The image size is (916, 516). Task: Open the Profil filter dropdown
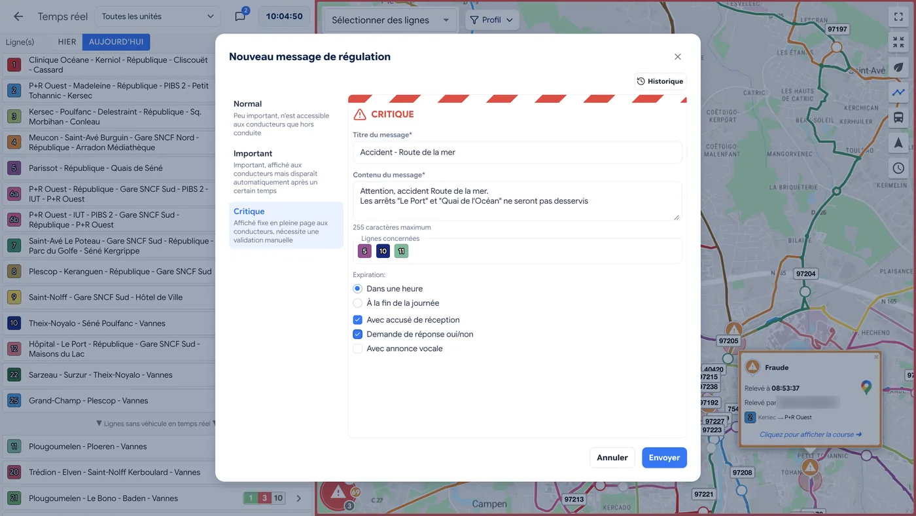[493, 20]
